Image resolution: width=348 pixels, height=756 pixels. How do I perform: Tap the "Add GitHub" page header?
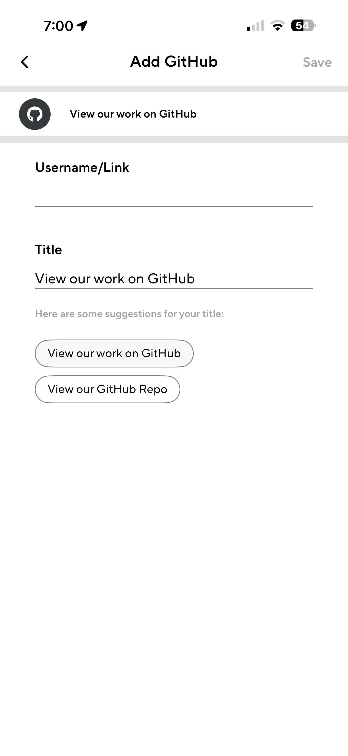point(174,62)
